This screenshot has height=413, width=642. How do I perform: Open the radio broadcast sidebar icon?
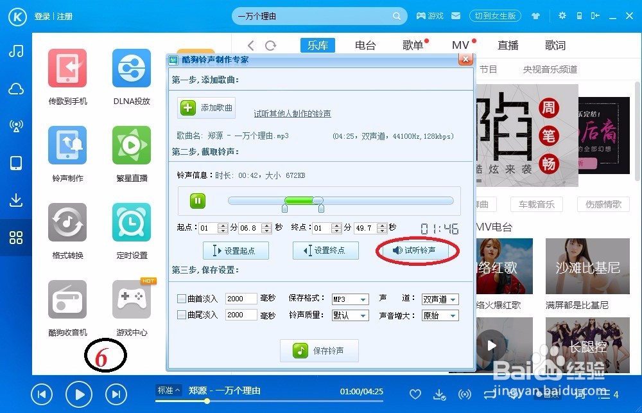pos(16,126)
